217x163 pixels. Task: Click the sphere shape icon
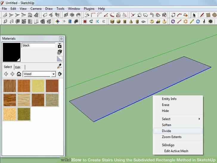118,21
